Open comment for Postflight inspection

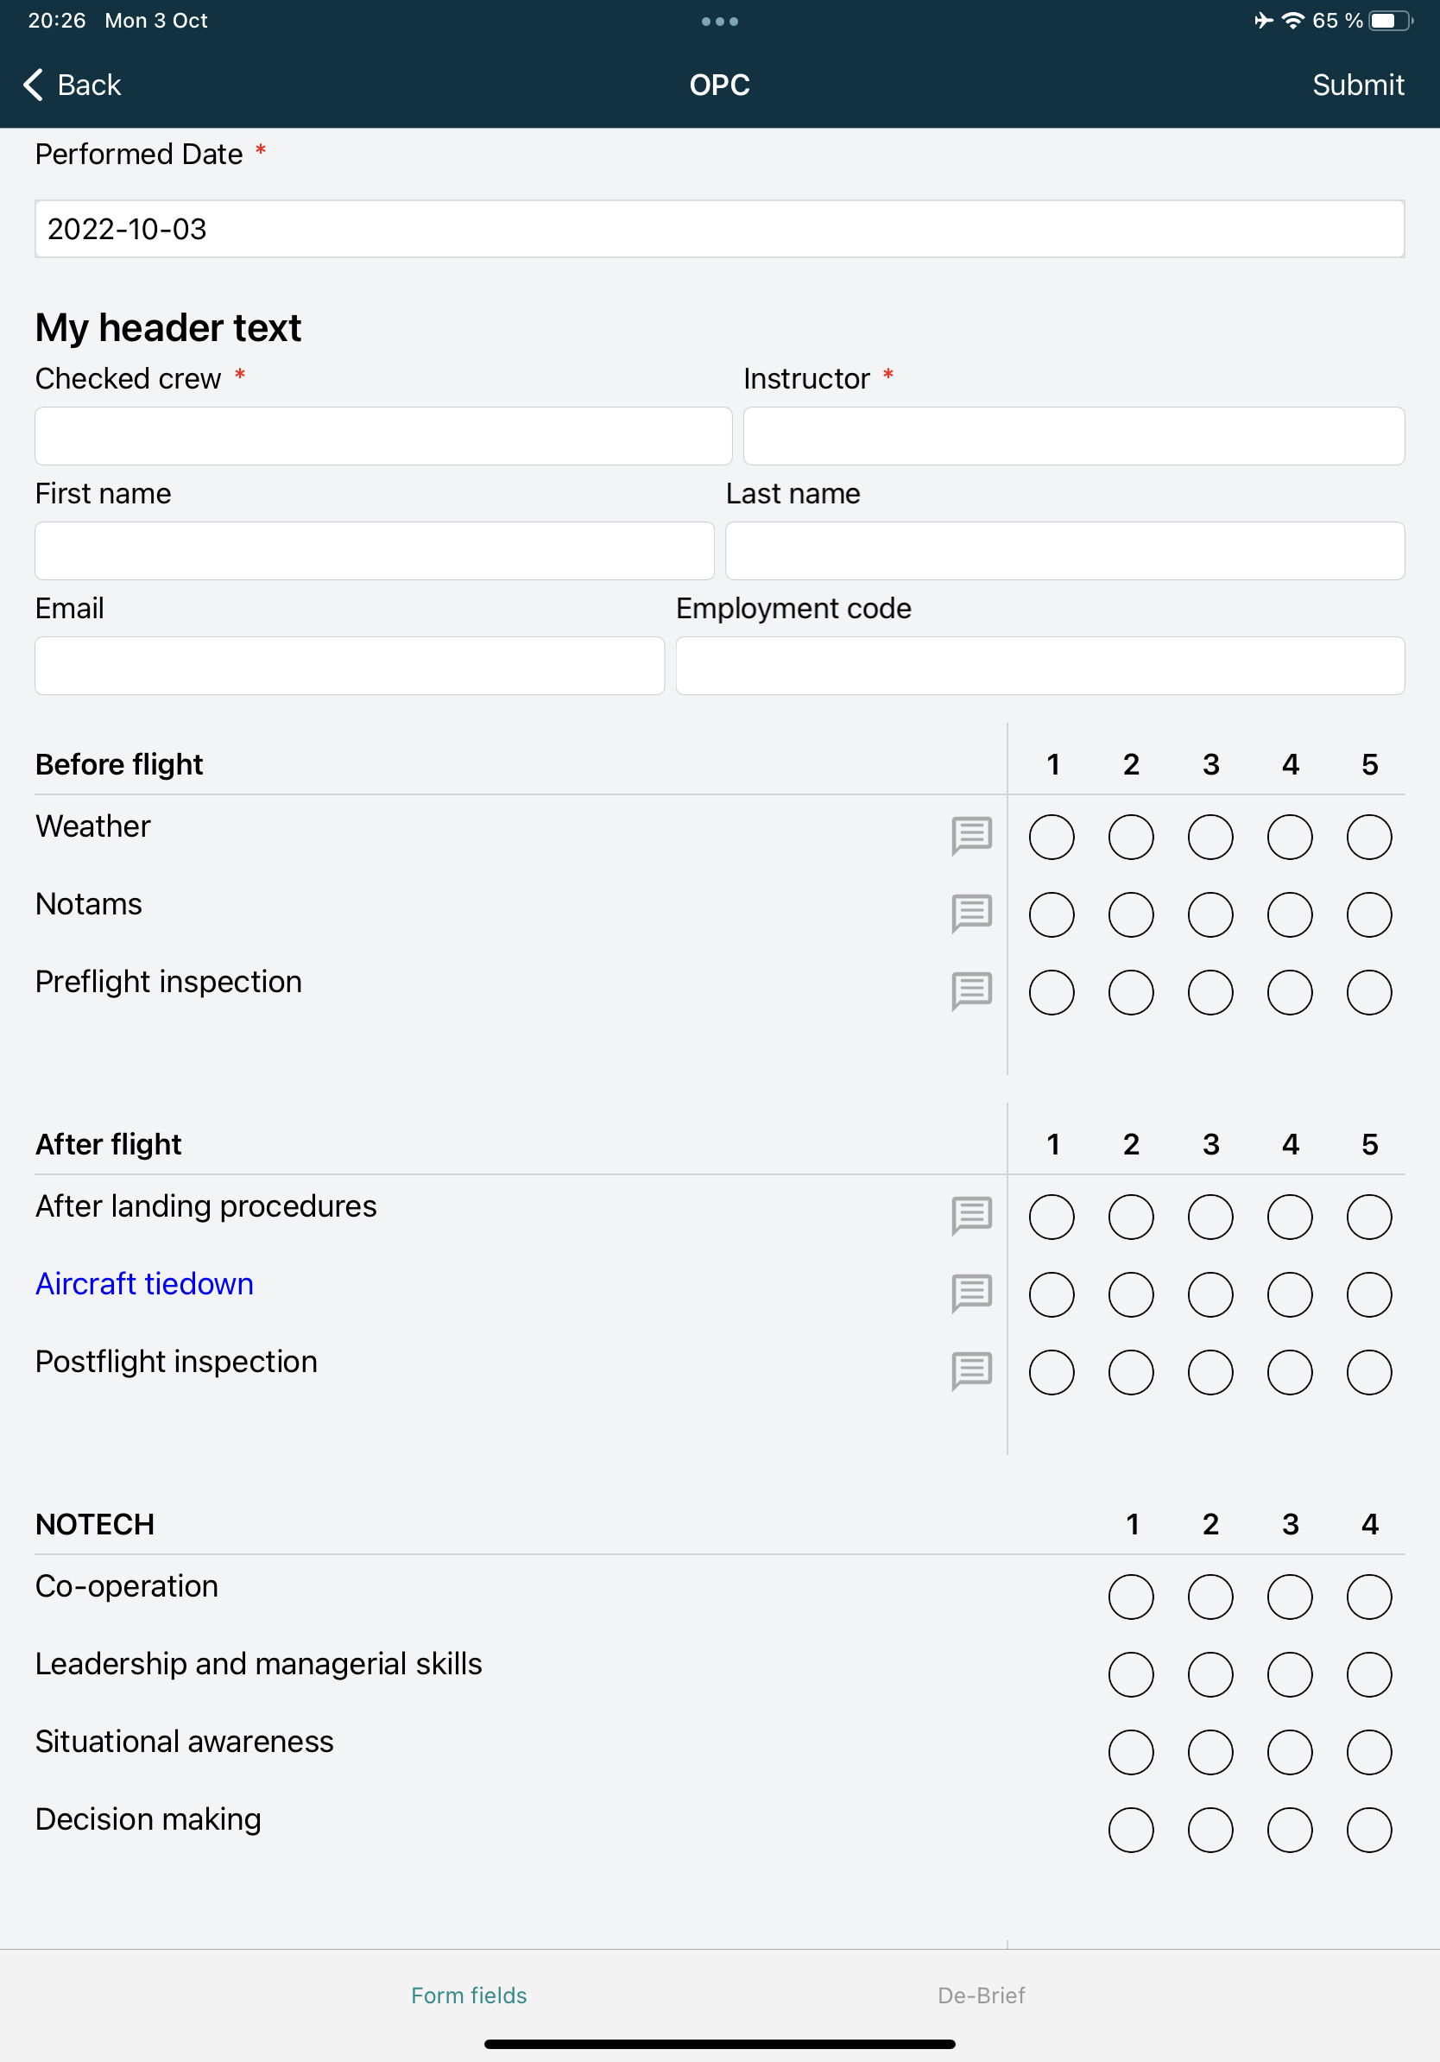[x=970, y=1372]
